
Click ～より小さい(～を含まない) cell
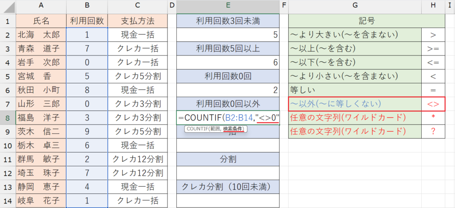tap(355, 76)
